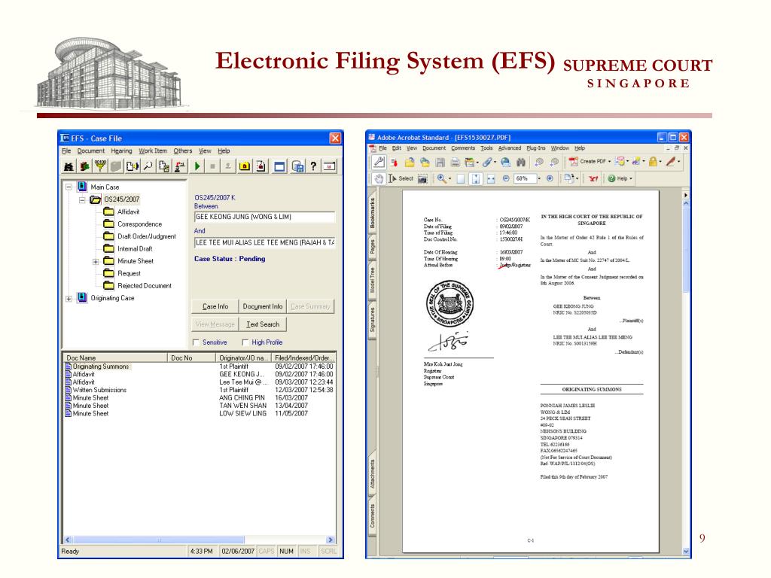Click the Document Info button
Image resolution: width=771 pixels, height=578 pixels.
click(x=263, y=306)
